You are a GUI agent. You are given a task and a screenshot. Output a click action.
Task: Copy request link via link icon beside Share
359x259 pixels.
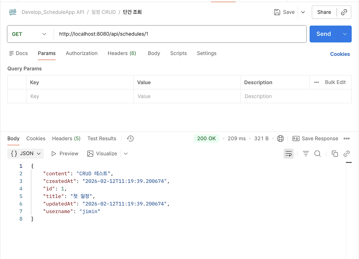point(344,12)
